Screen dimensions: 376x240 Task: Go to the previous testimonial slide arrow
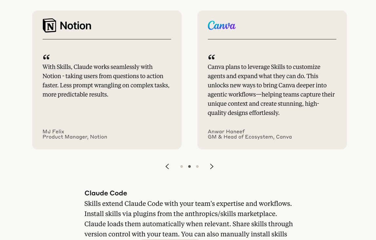(x=168, y=166)
